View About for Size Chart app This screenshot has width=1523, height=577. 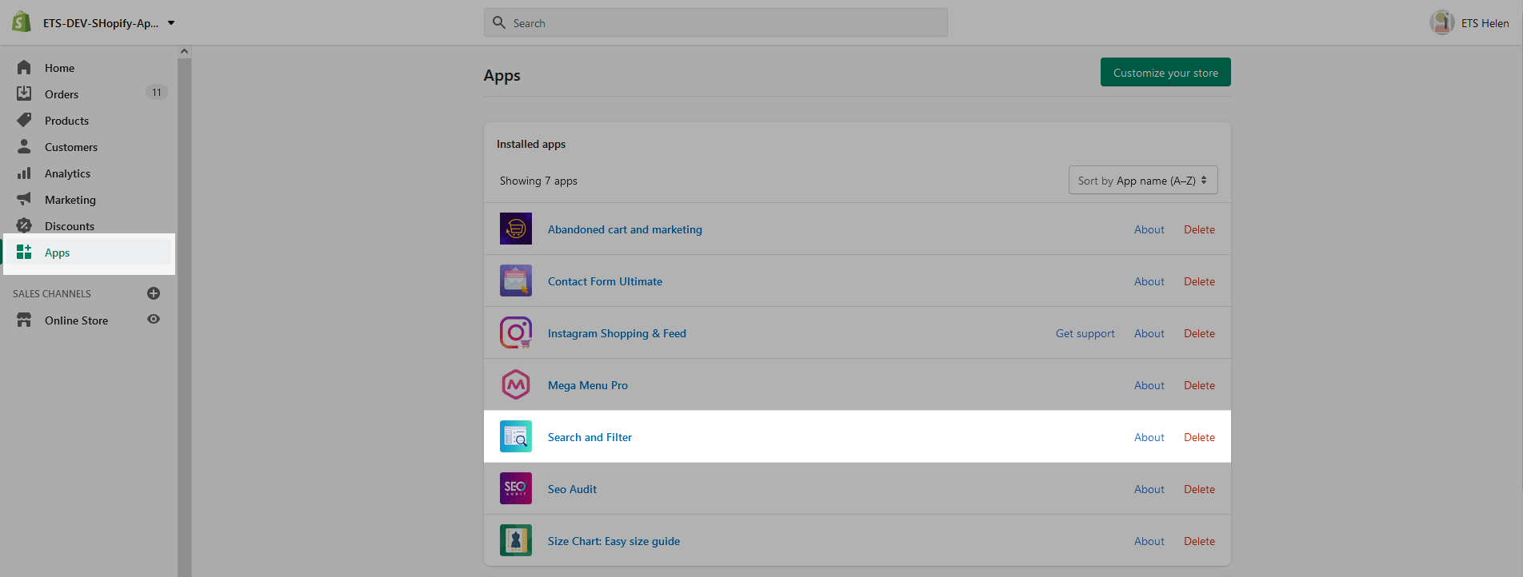pos(1149,541)
